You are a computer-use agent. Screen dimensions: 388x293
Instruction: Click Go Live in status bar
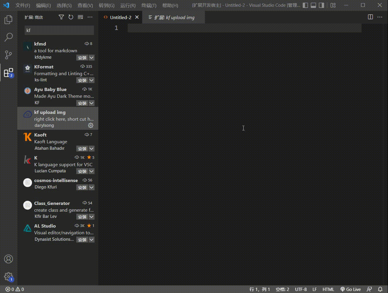point(350,289)
